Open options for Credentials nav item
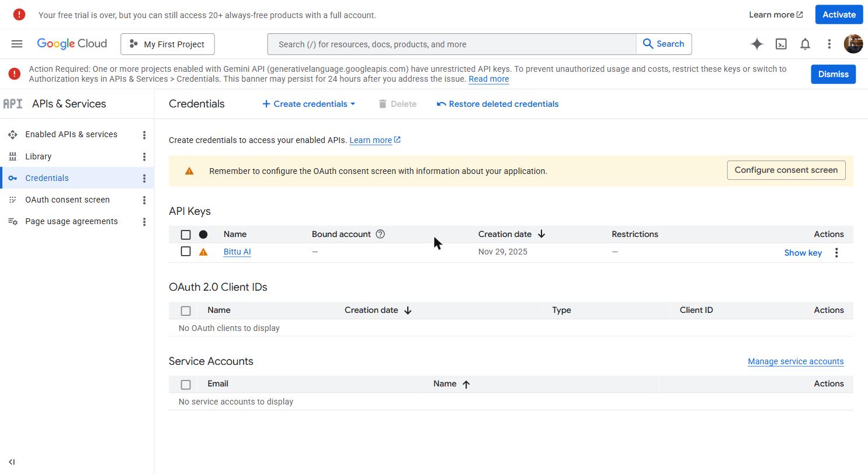This screenshot has width=868, height=474. click(144, 178)
